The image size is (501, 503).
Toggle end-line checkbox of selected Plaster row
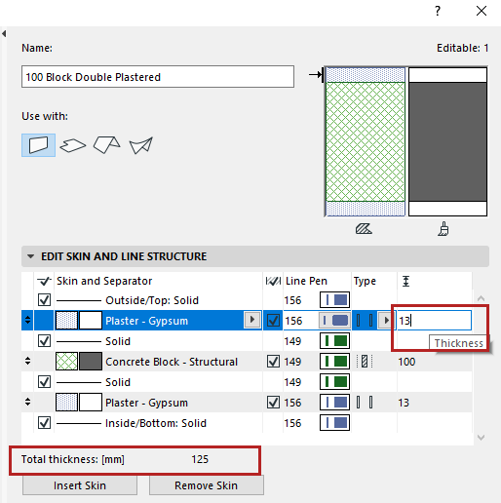click(273, 321)
